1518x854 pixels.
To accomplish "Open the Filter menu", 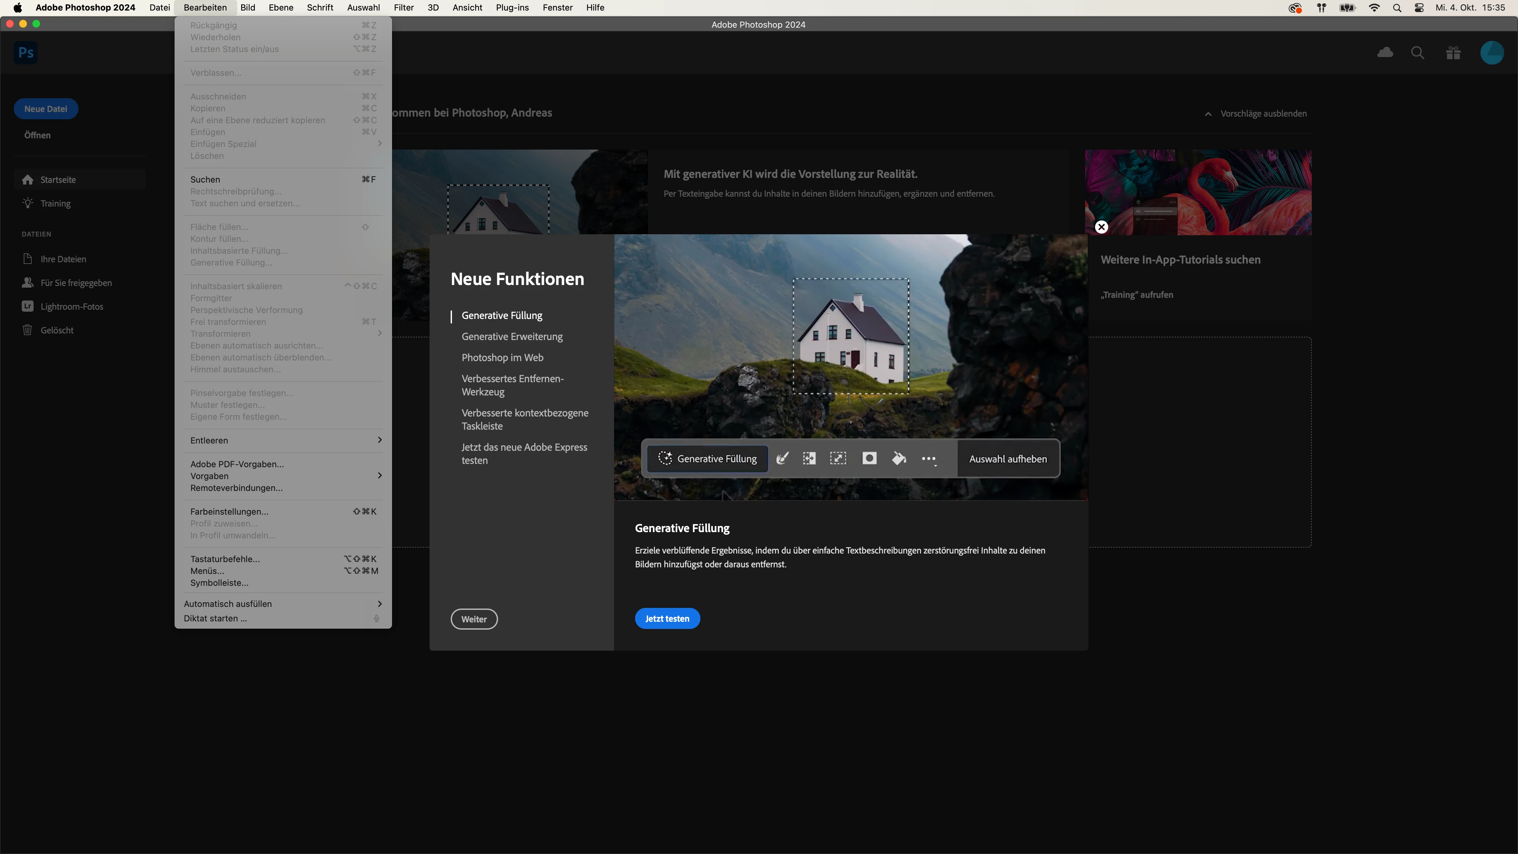I will click(404, 8).
